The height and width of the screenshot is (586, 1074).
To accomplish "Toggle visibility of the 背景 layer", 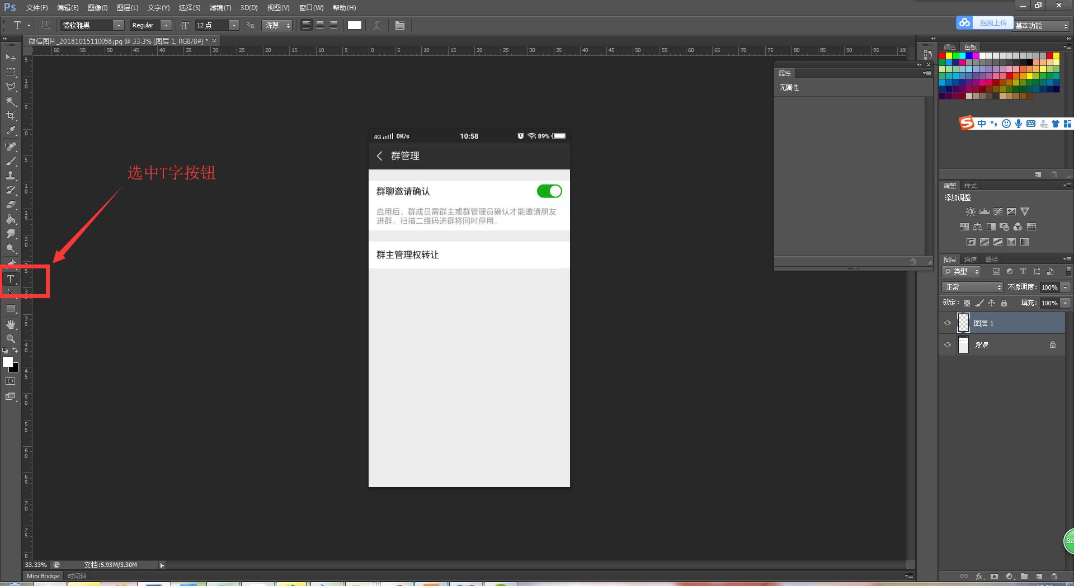I will coord(948,345).
